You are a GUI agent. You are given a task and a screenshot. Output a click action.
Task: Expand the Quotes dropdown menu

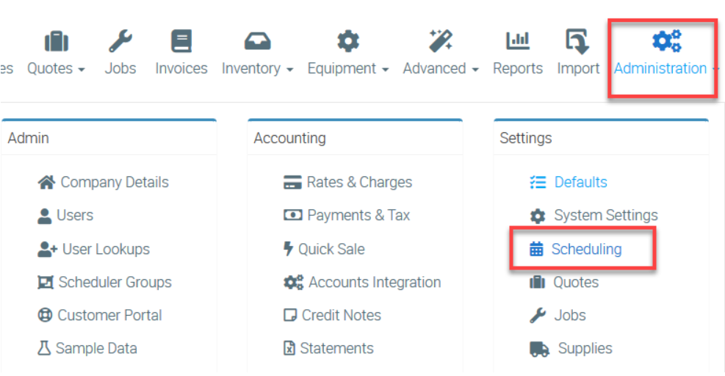(x=56, y=68)
